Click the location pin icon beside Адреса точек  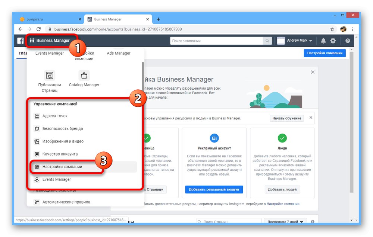click(x=37, y=116)
